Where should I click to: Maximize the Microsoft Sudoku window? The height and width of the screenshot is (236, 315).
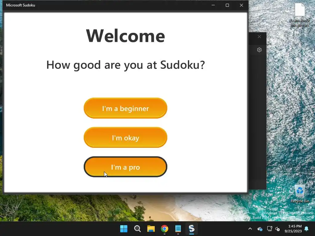[227, 5]
